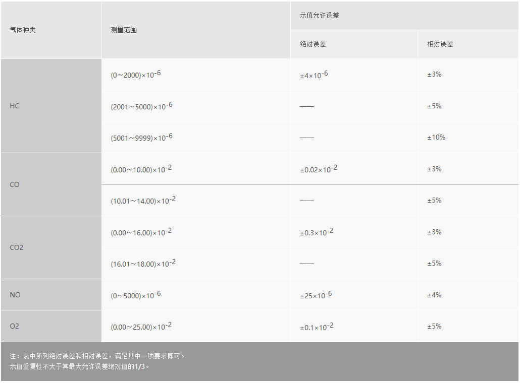Click the (10.01～14.00)×10⁻² range cell

click(x=143, y=201)
